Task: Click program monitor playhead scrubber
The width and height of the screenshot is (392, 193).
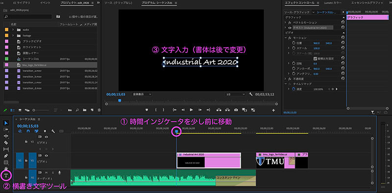Action: 120,100
